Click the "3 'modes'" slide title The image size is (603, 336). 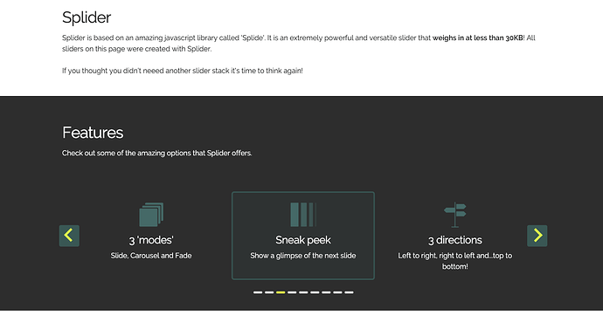pyautogui.click(x=151, y=240)
